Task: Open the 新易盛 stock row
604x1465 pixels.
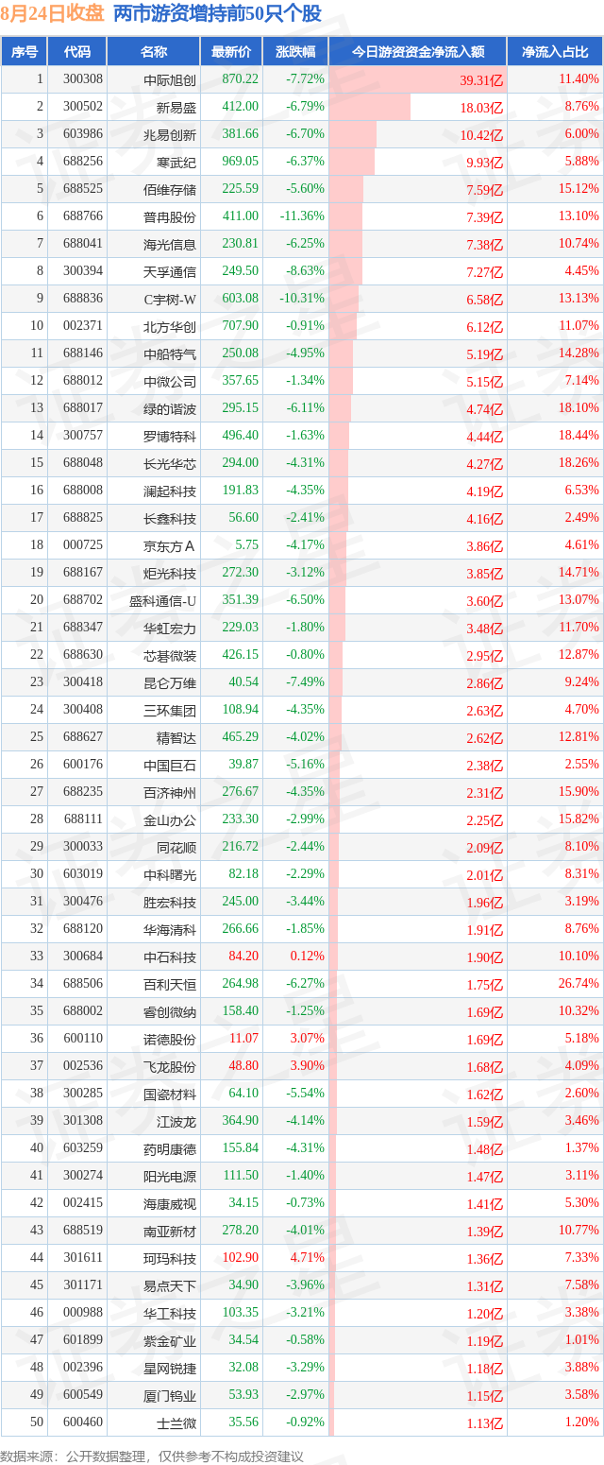Action: [x=302, y=107]
